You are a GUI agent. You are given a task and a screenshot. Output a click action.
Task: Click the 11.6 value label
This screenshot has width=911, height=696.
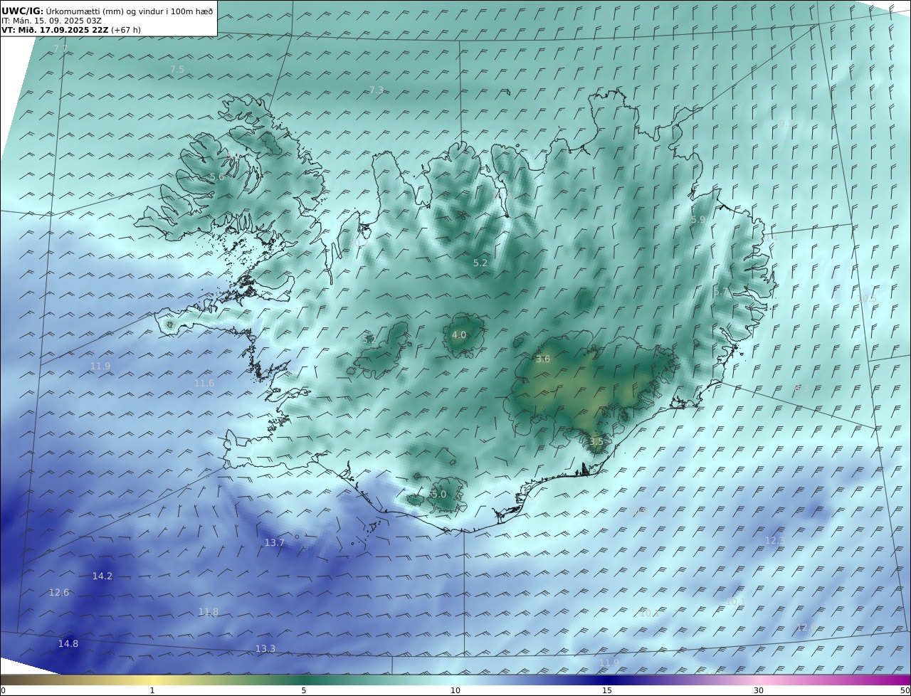tap(204, 383)
